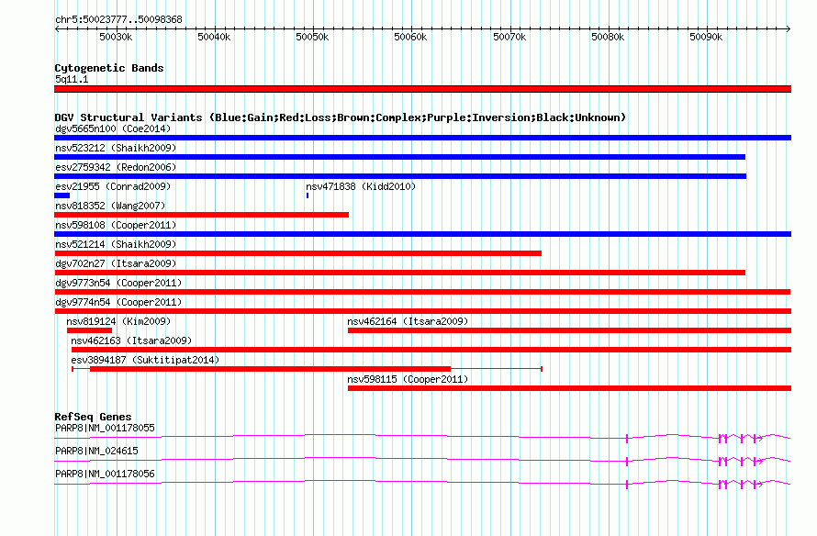Open variant dgv702n27 (Itsara2009) label

click(x=116, y=263)
